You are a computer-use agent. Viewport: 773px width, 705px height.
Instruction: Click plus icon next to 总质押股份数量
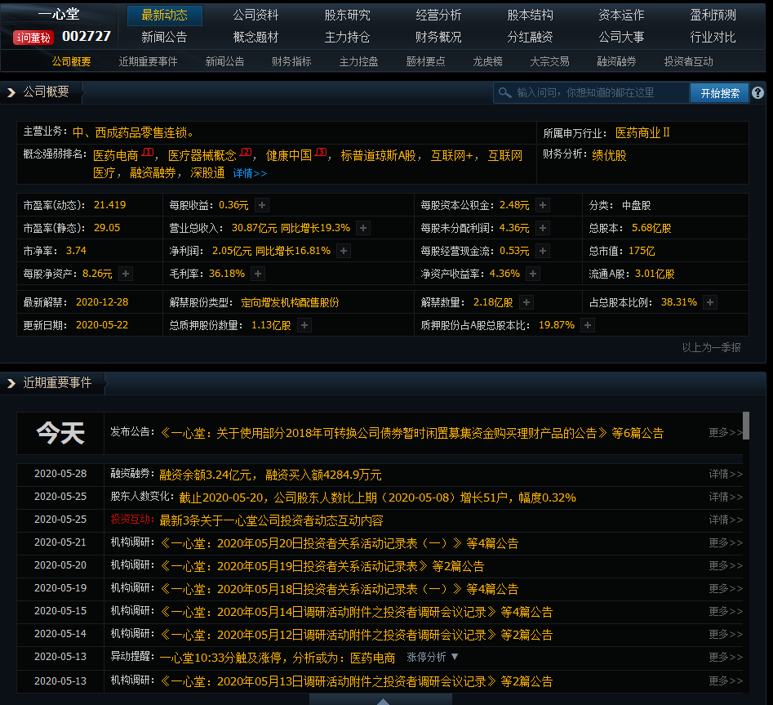click(x=304, y=326)
